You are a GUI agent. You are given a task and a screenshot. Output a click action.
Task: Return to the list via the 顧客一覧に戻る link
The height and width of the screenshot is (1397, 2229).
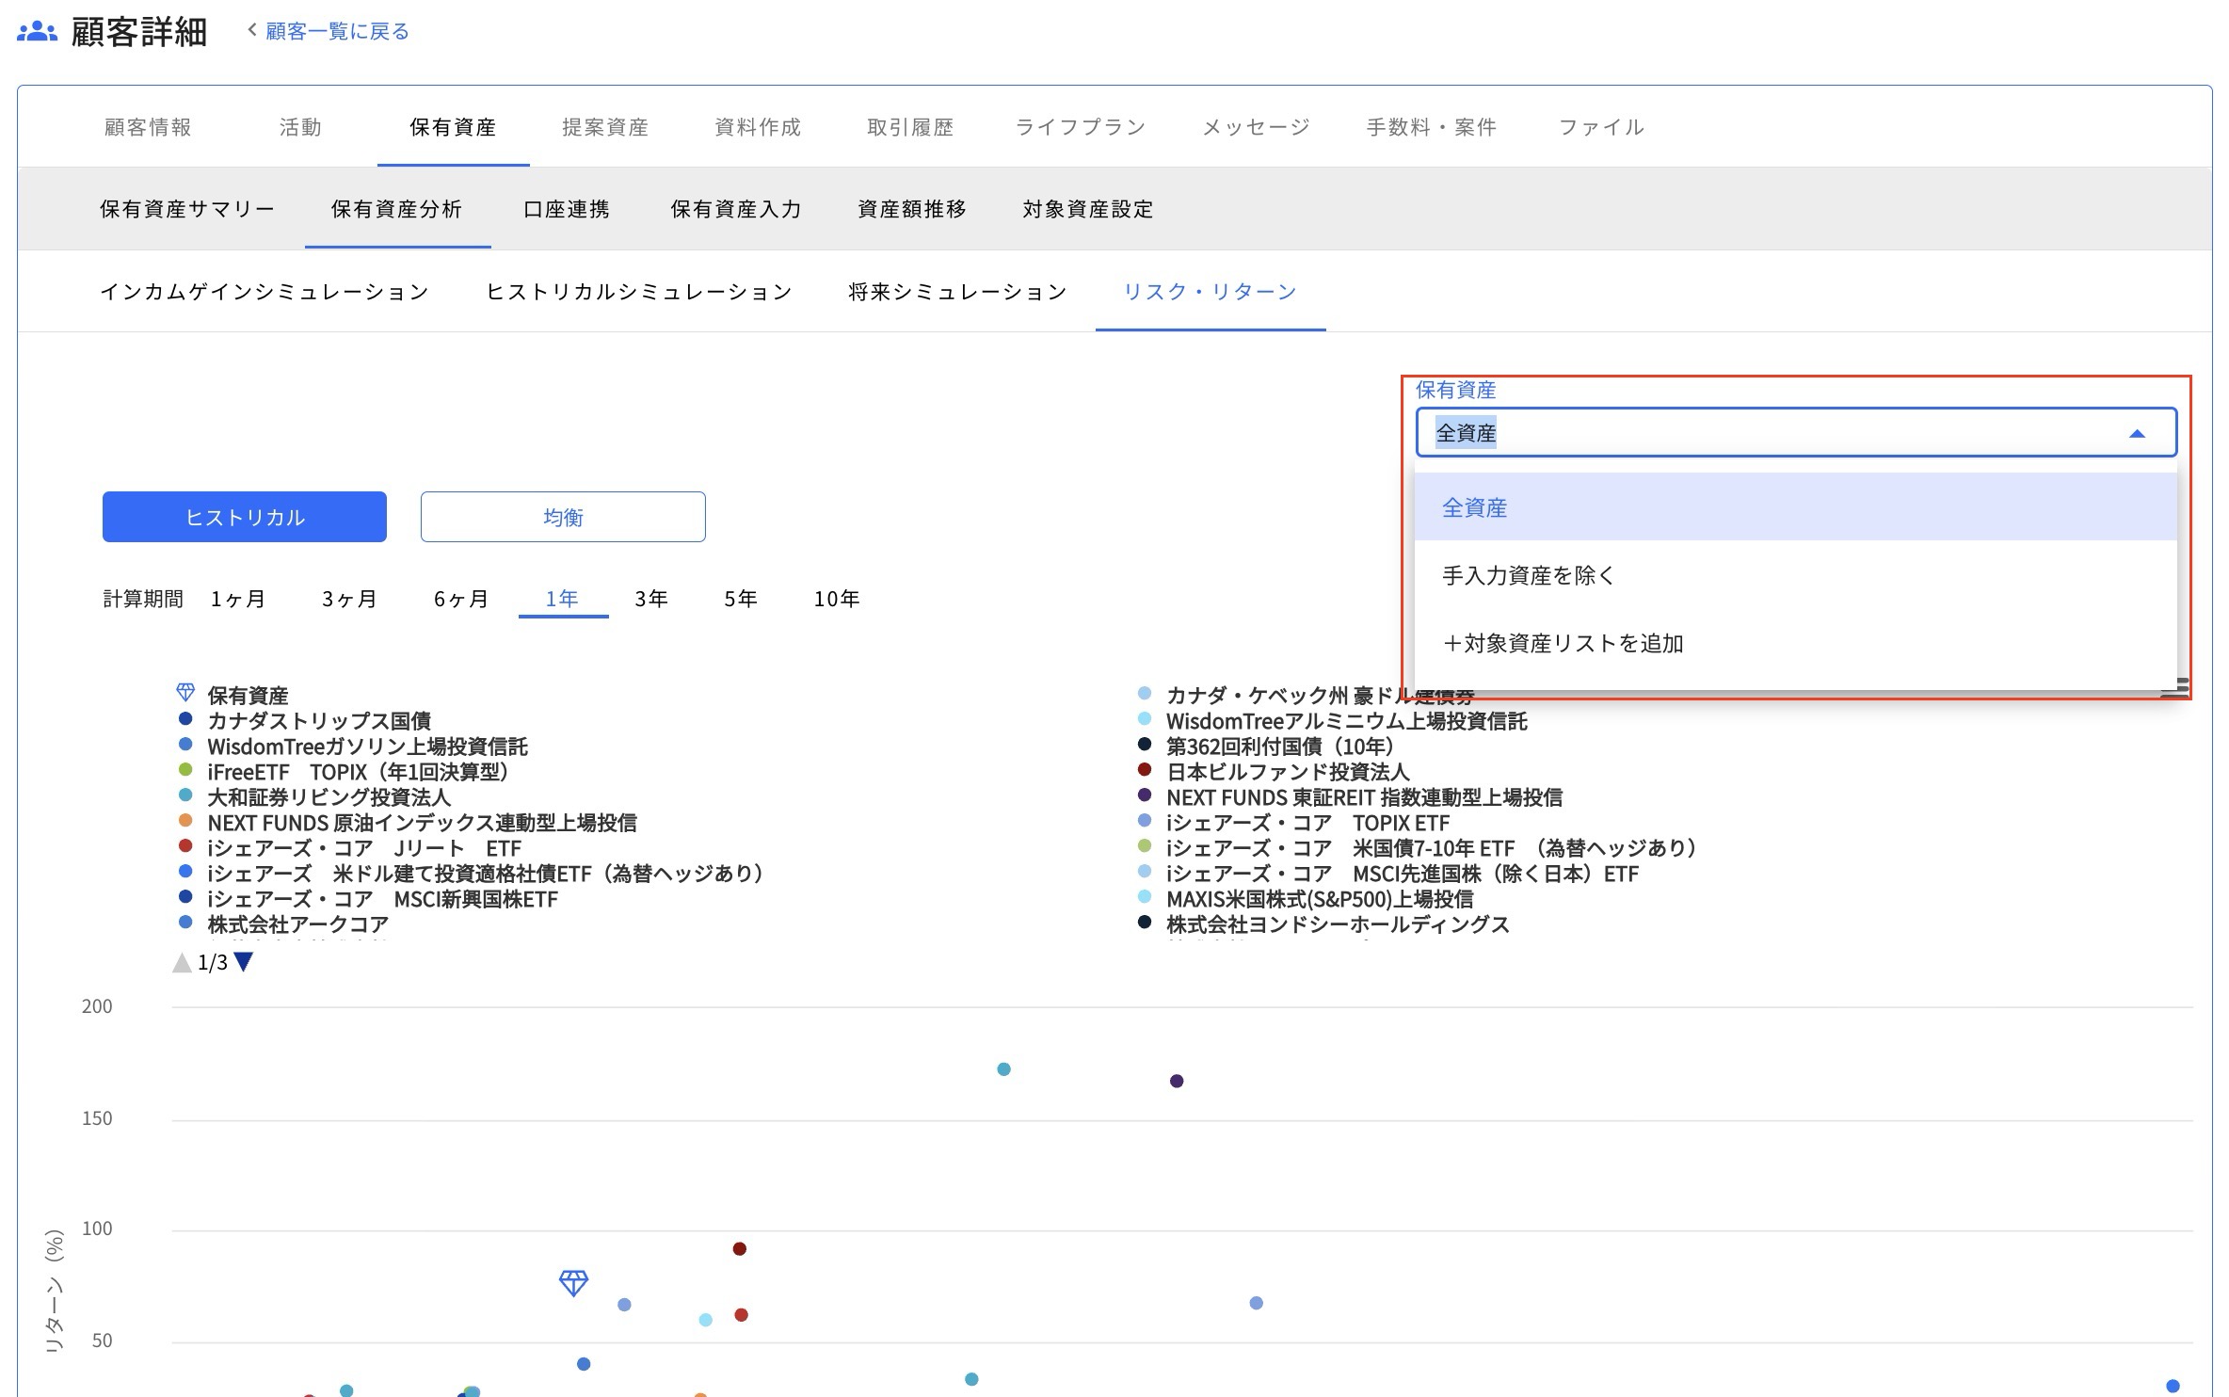tap(337, 31)
